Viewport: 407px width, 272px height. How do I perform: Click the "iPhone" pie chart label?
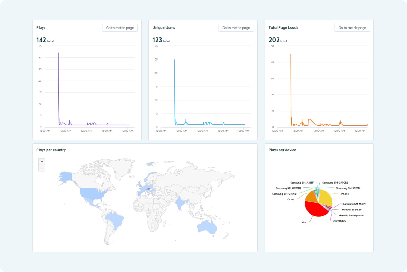tap(345, 194)
